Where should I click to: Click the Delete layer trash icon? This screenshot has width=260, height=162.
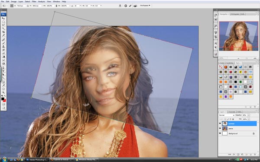coord(255,155)
